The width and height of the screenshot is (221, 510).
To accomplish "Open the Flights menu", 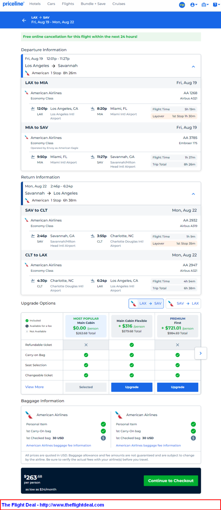I will pos(68,4).
